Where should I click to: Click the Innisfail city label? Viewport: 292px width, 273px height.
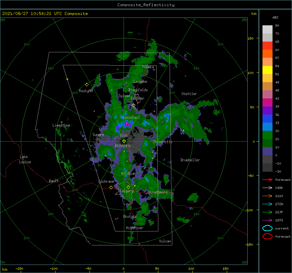(131, 118)
